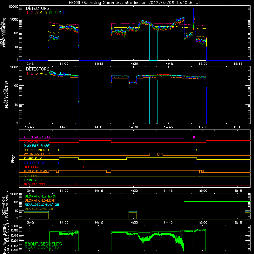Image resolution: width=254 pixels, height=254 pixels.
Task: Click the counts/s (REAR SEGMENTS) axis label
Action: click(x=5, y=95)
